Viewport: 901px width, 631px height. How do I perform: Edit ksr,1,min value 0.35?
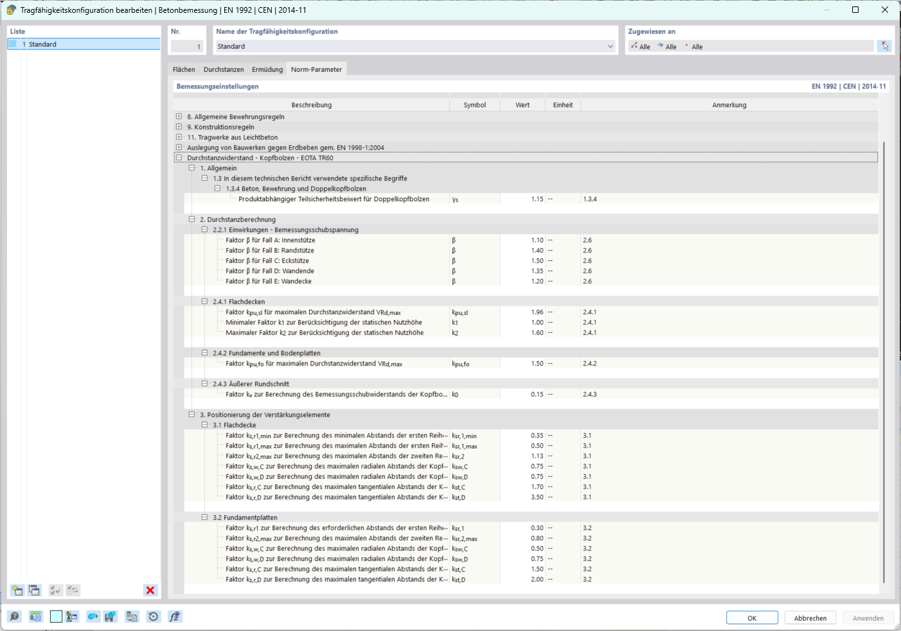point(522,435)
